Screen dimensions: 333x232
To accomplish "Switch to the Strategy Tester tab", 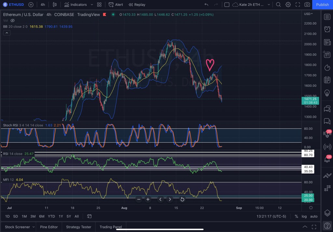I will (x=78, y=227).
